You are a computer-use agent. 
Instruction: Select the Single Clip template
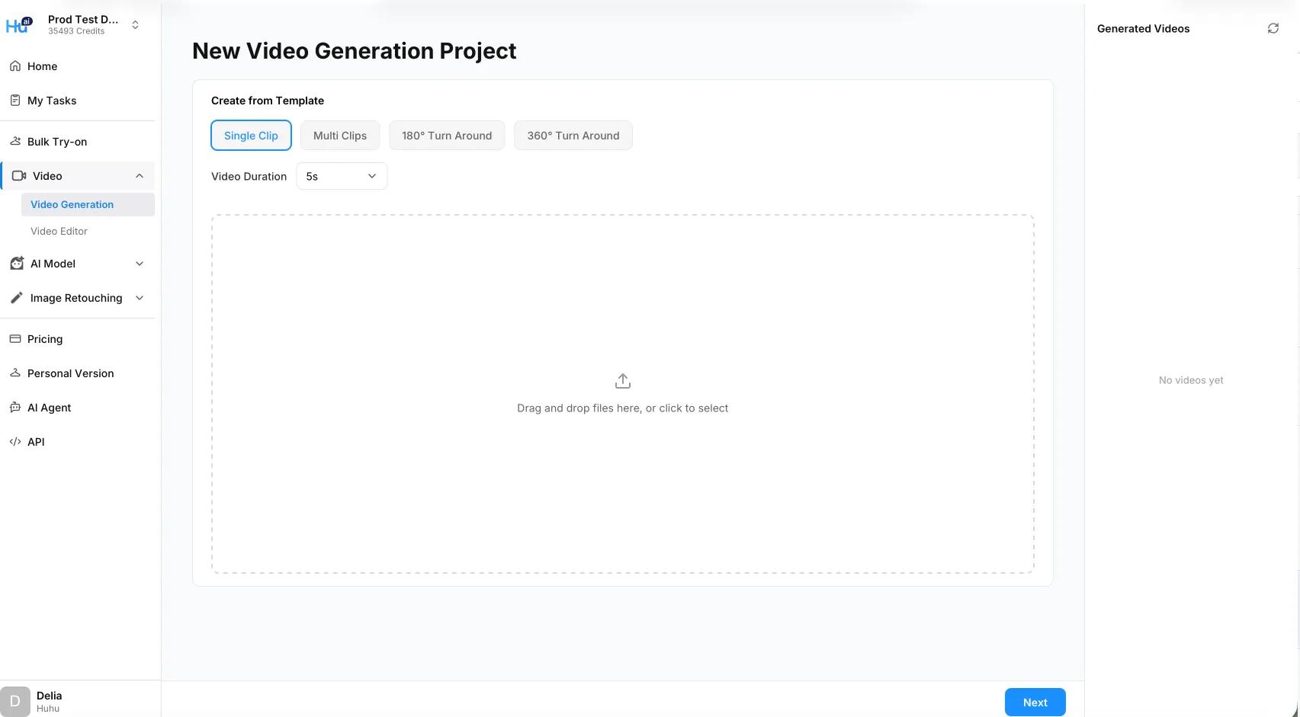pos(251,136)
